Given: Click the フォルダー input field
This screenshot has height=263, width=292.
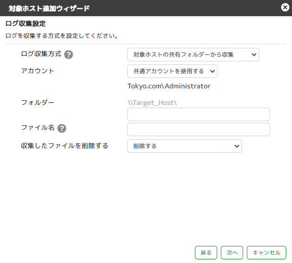Looking at the screenshot, I should click(x=198, y=114).
